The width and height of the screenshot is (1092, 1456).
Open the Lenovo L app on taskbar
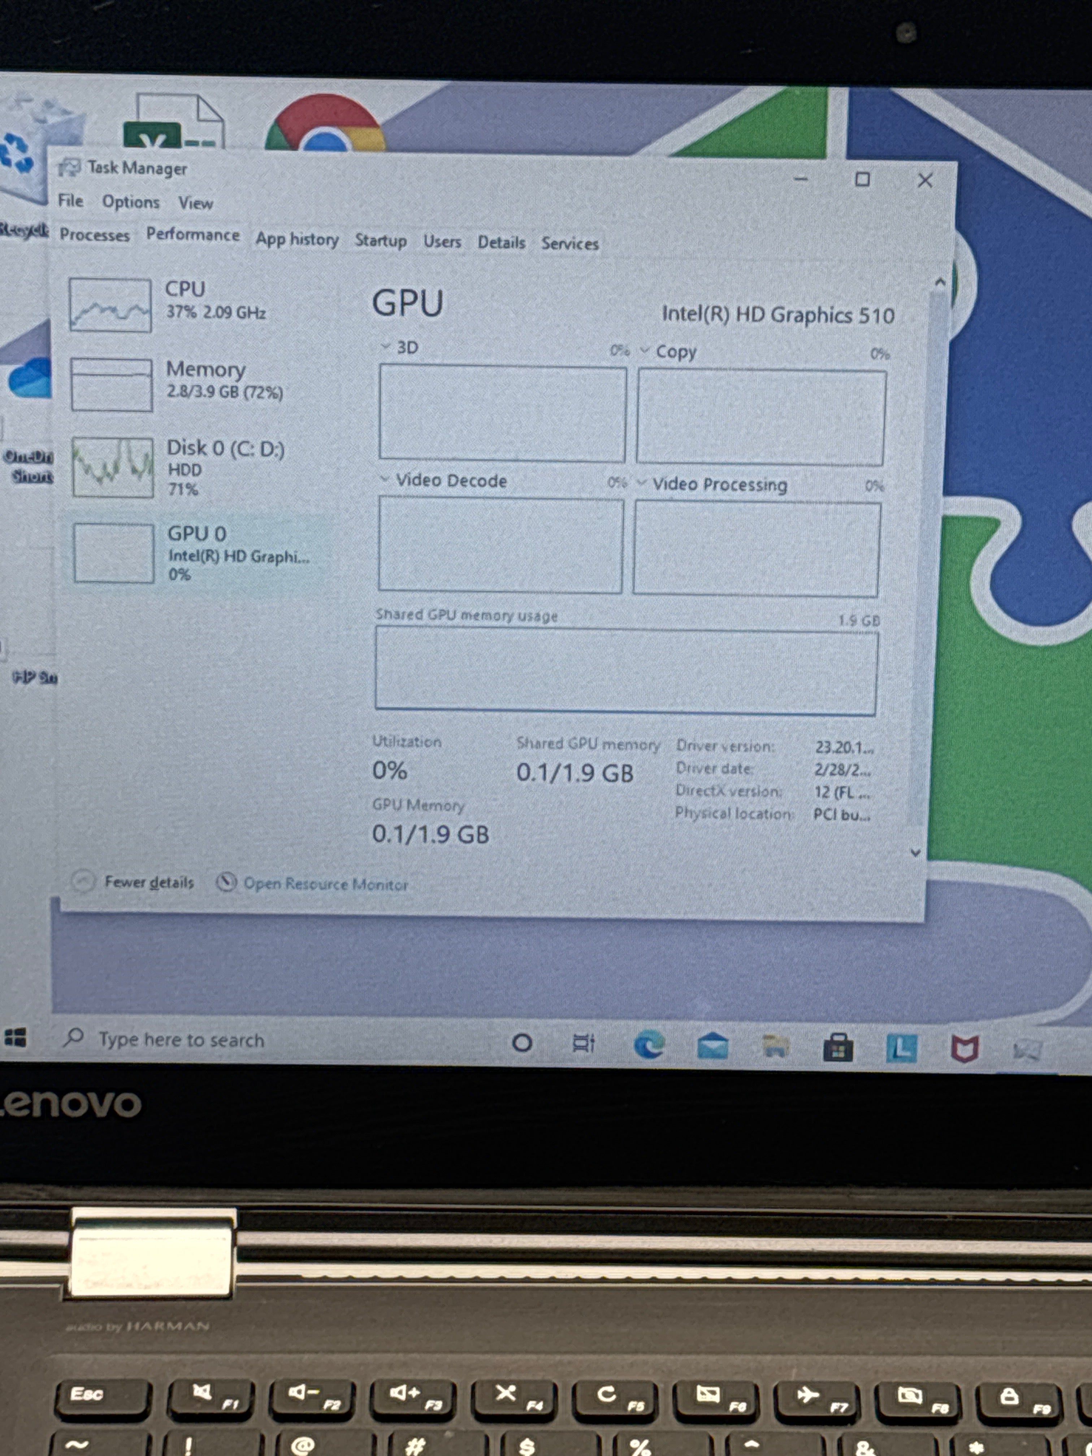click(901, 1048)
